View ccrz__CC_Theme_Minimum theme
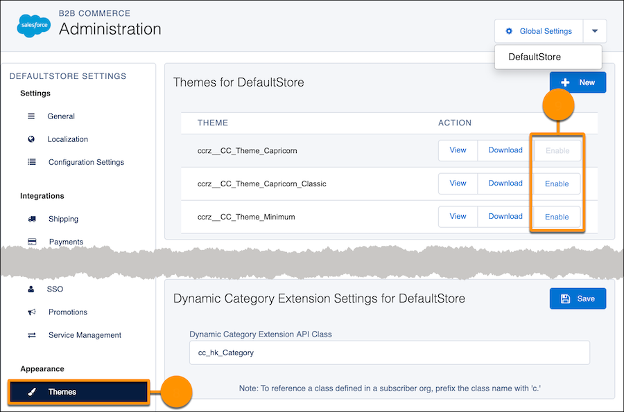This screenshot has width=624, height=412. point(458,216)
